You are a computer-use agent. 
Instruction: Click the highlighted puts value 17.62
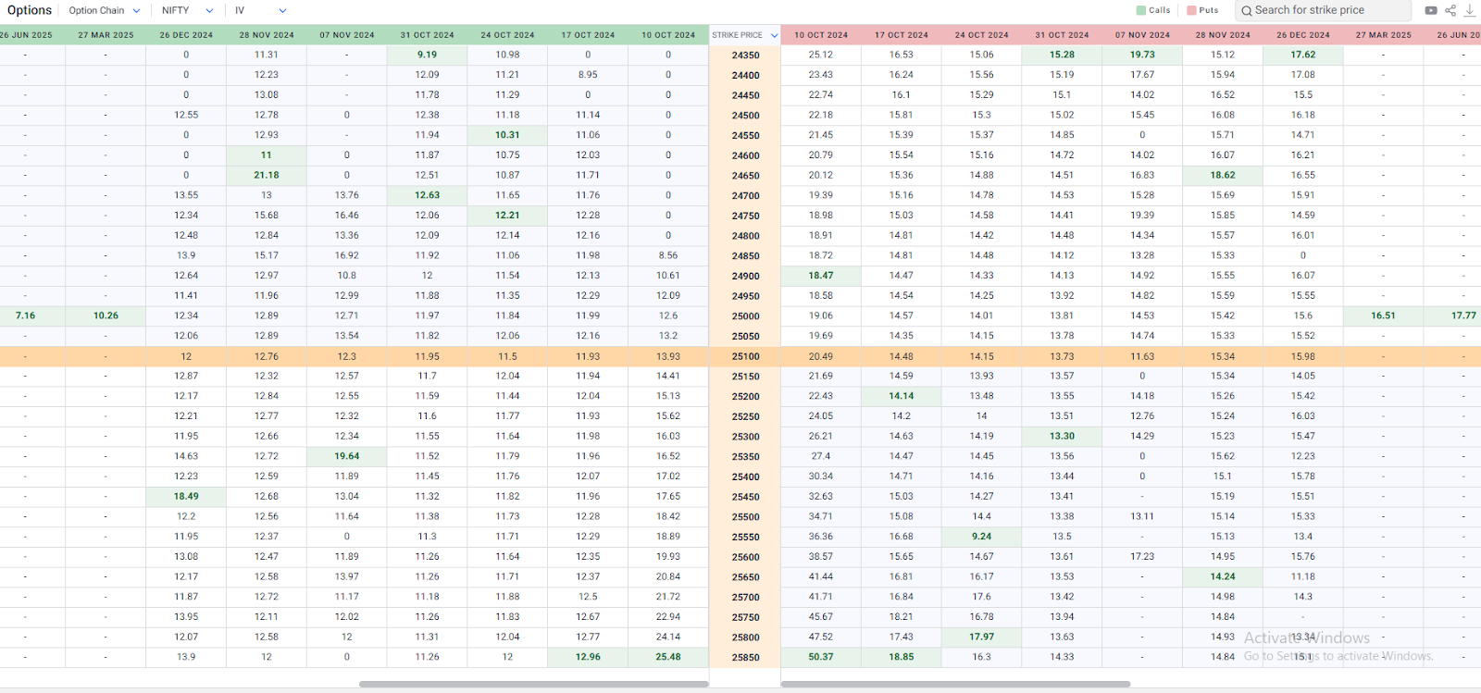(x=1303, y=55)
